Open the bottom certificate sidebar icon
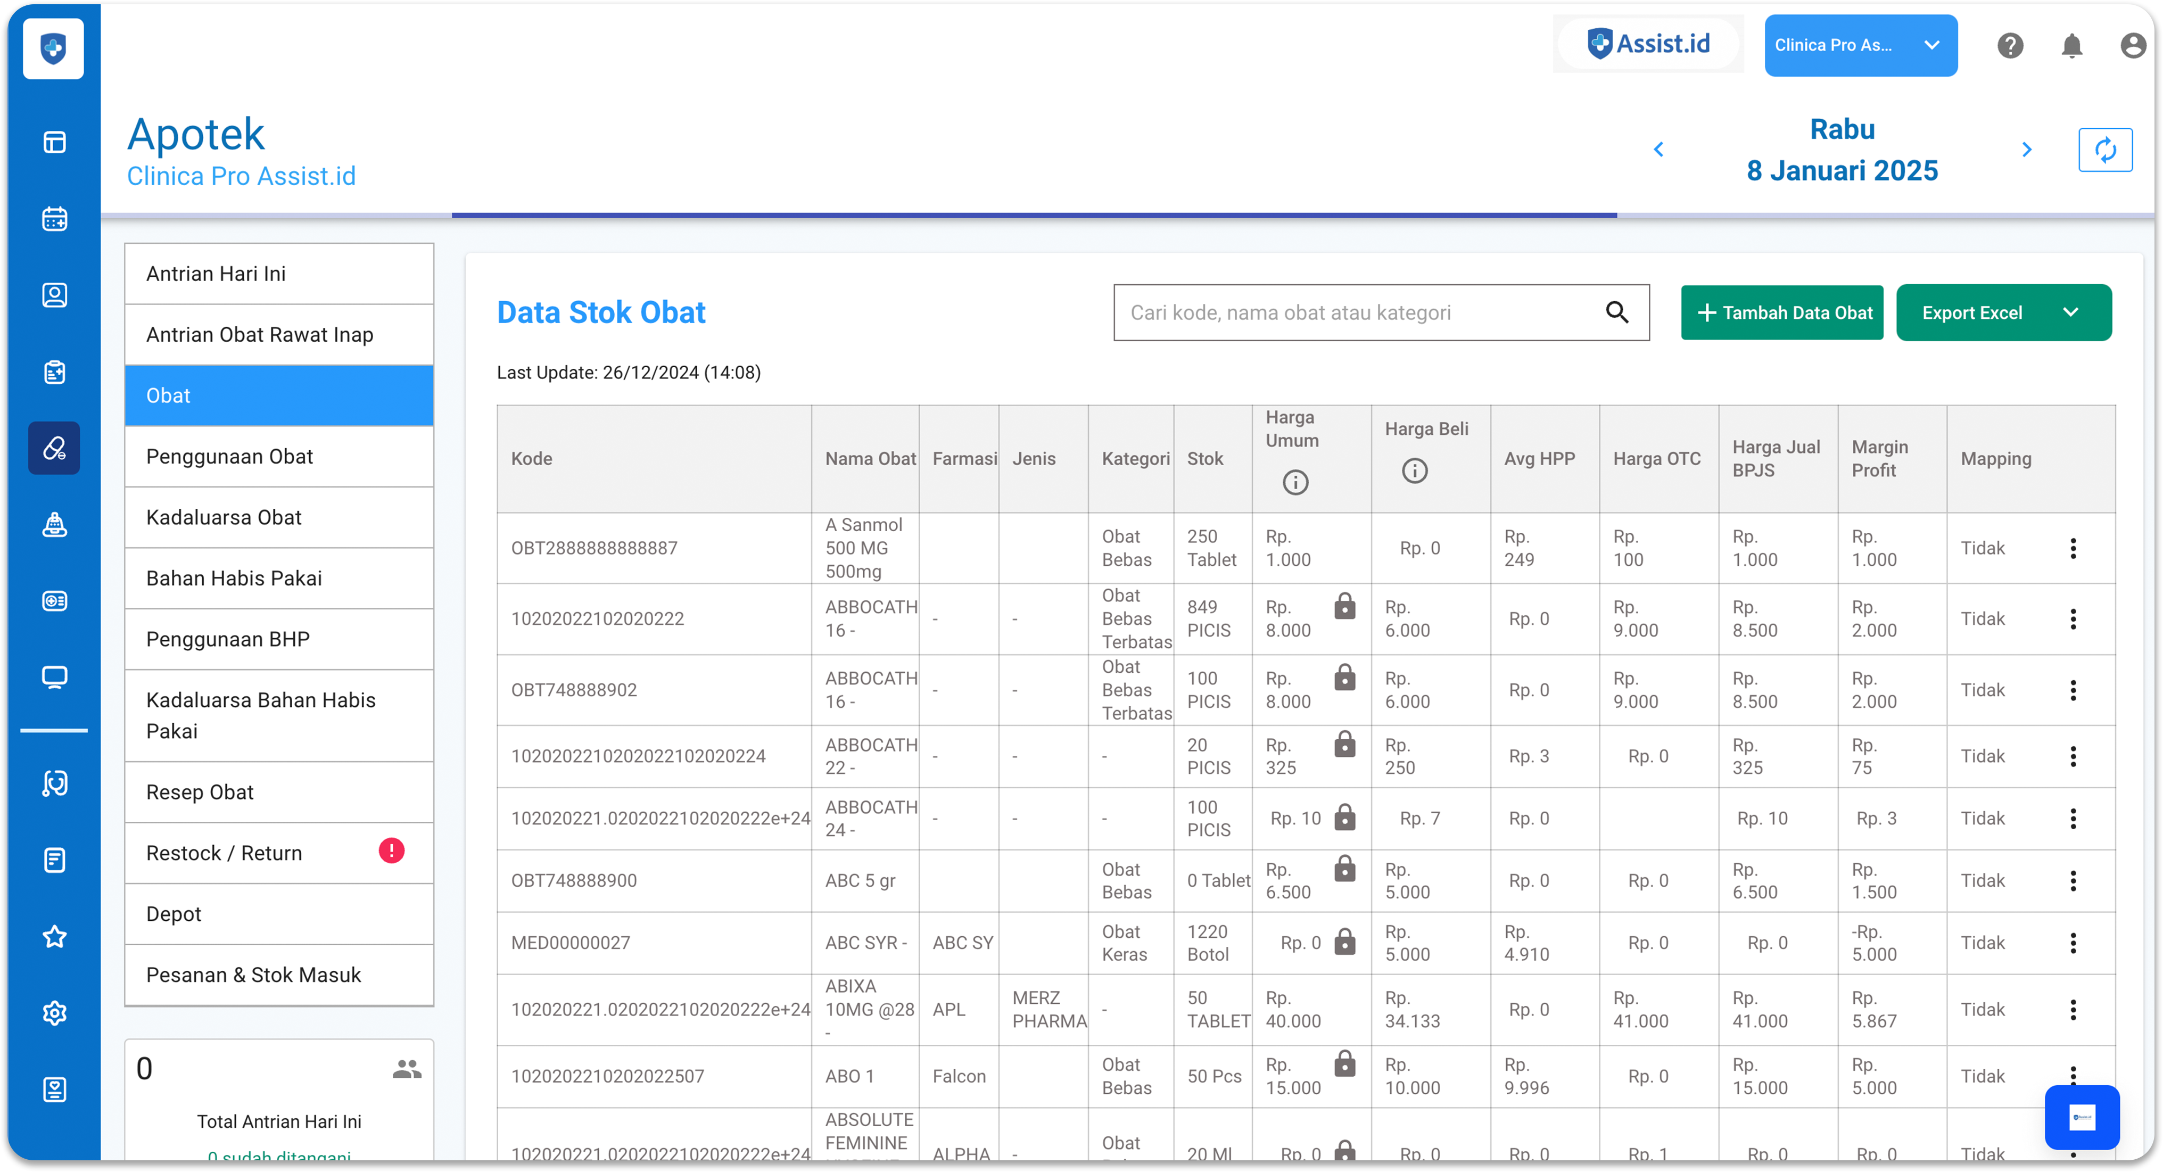Viewport: 2163px width, 1172px height. pos(55,1090)
